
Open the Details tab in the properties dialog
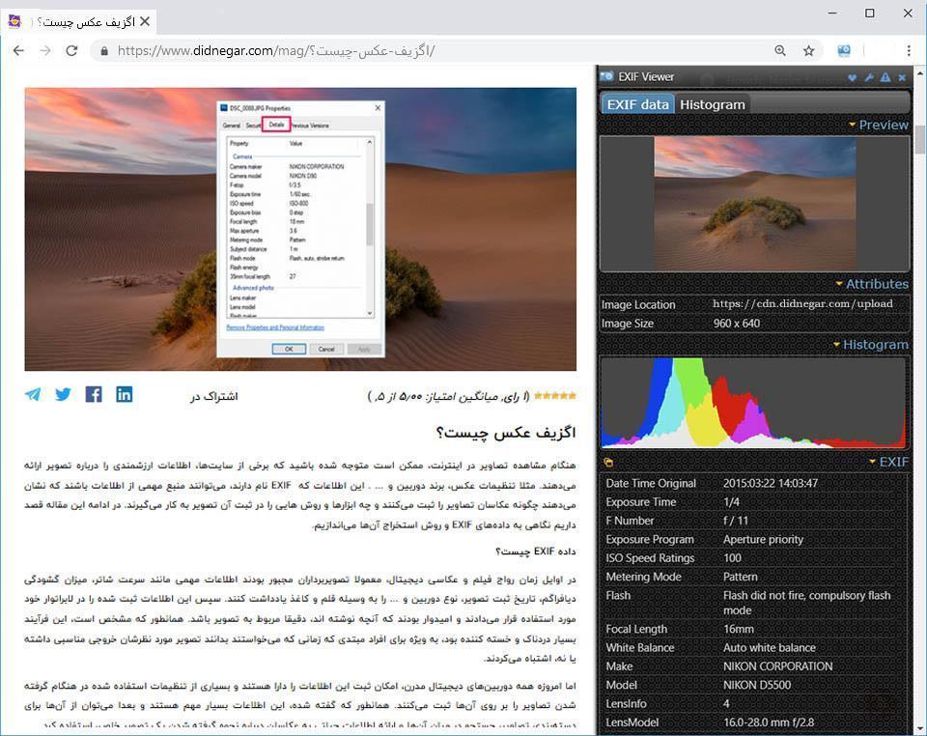coord(277,125)
